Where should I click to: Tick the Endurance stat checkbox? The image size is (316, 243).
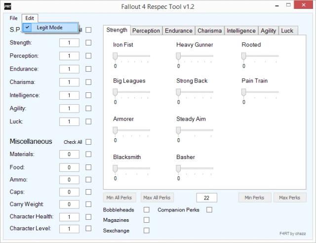(x=88, y=69)
